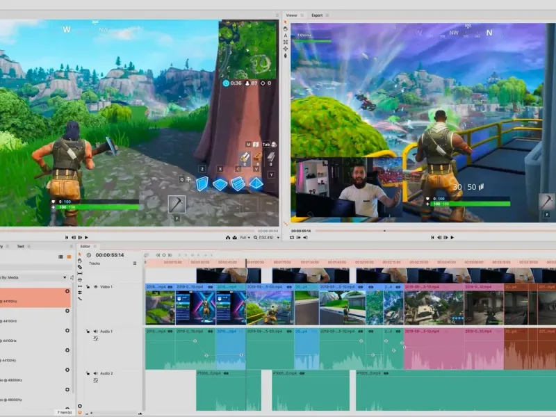The height and width of the screenshot is (417, 556).
Task: Select the arrow pointer tool in the Editor toolbar
Action: [80, 254]
